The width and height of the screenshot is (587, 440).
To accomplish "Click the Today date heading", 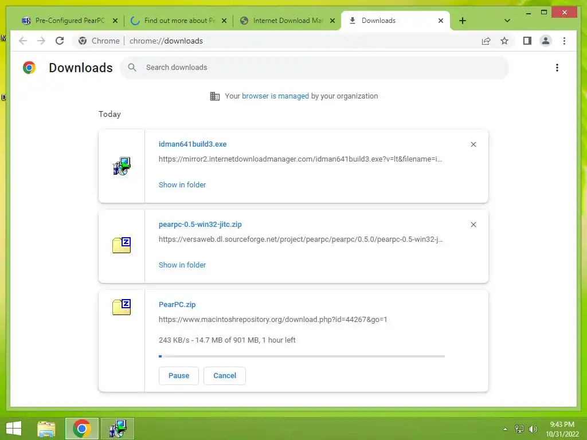I will click(x=109, y=114).
